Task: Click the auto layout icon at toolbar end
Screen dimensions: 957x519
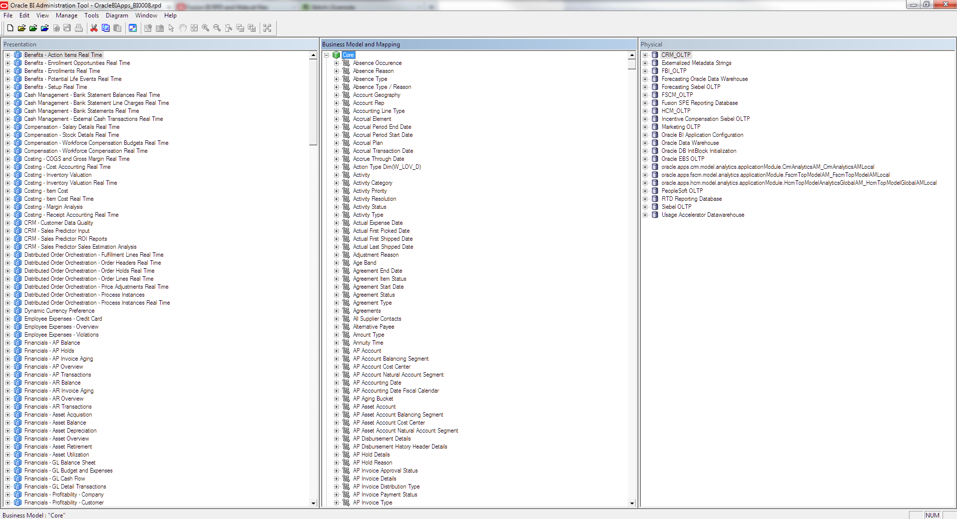Action: (x=267, y=28)
